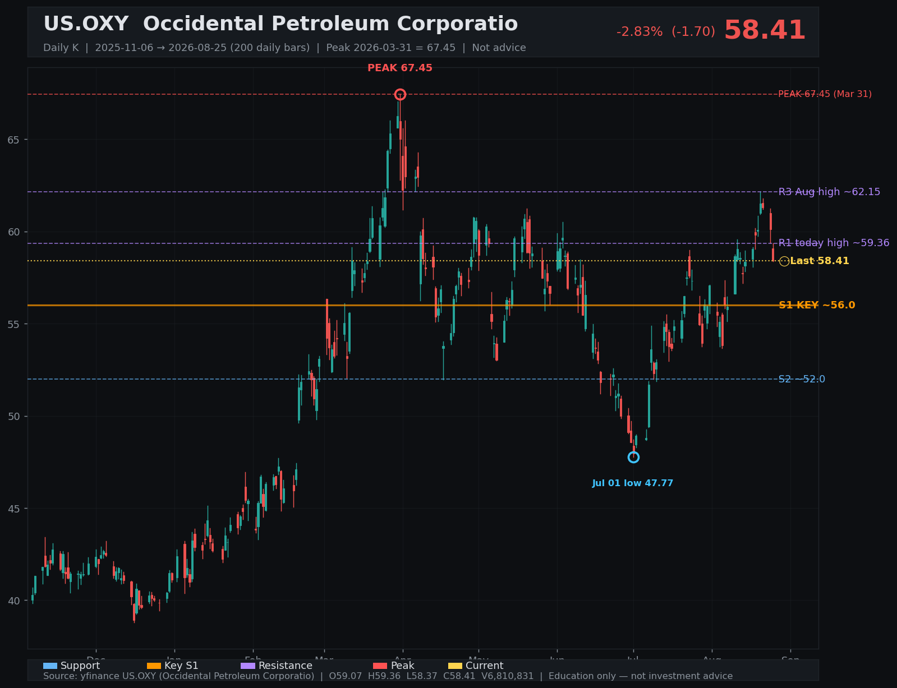Click the red Peak legend swatch
897x688 pixels.
[380, 666]
